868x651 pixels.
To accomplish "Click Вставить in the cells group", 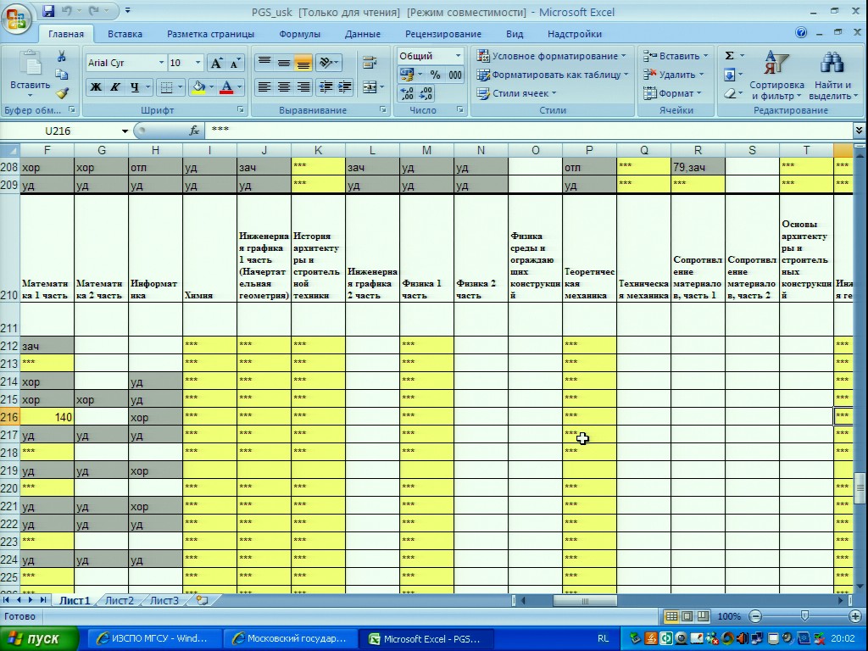I will pos(676,56).
